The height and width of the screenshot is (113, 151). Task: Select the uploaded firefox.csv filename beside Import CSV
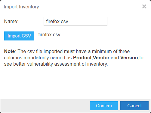coord(49,35)
